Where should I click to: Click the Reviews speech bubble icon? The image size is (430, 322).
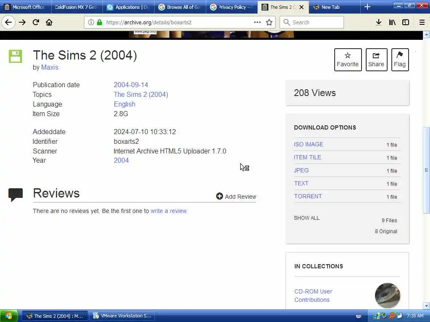click(16, 195)
